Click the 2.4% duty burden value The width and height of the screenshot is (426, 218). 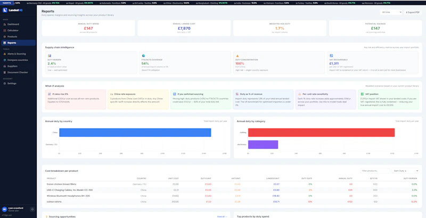[x=52, y=64]
